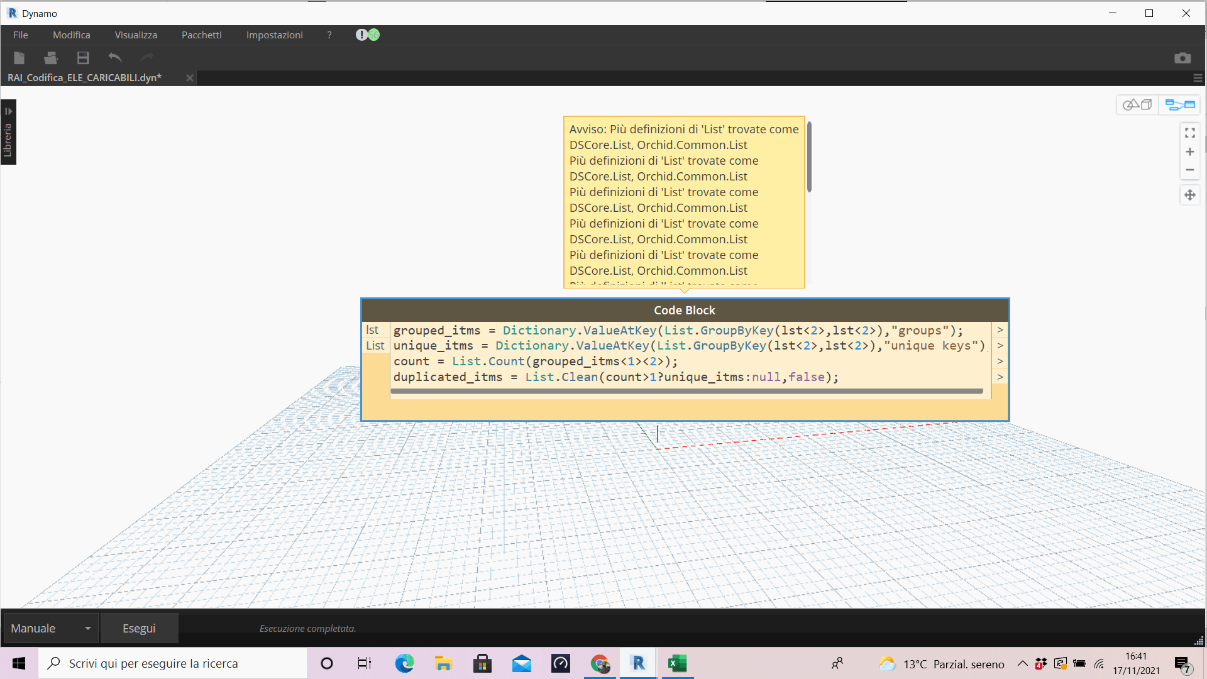This screenshot has width=1207, height=679.
Task: Switch to graph view navigation
Action: coord(1180,105)
